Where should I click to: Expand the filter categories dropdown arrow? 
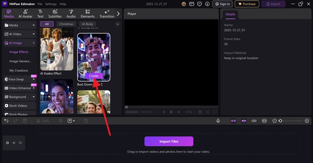(117, 24)
